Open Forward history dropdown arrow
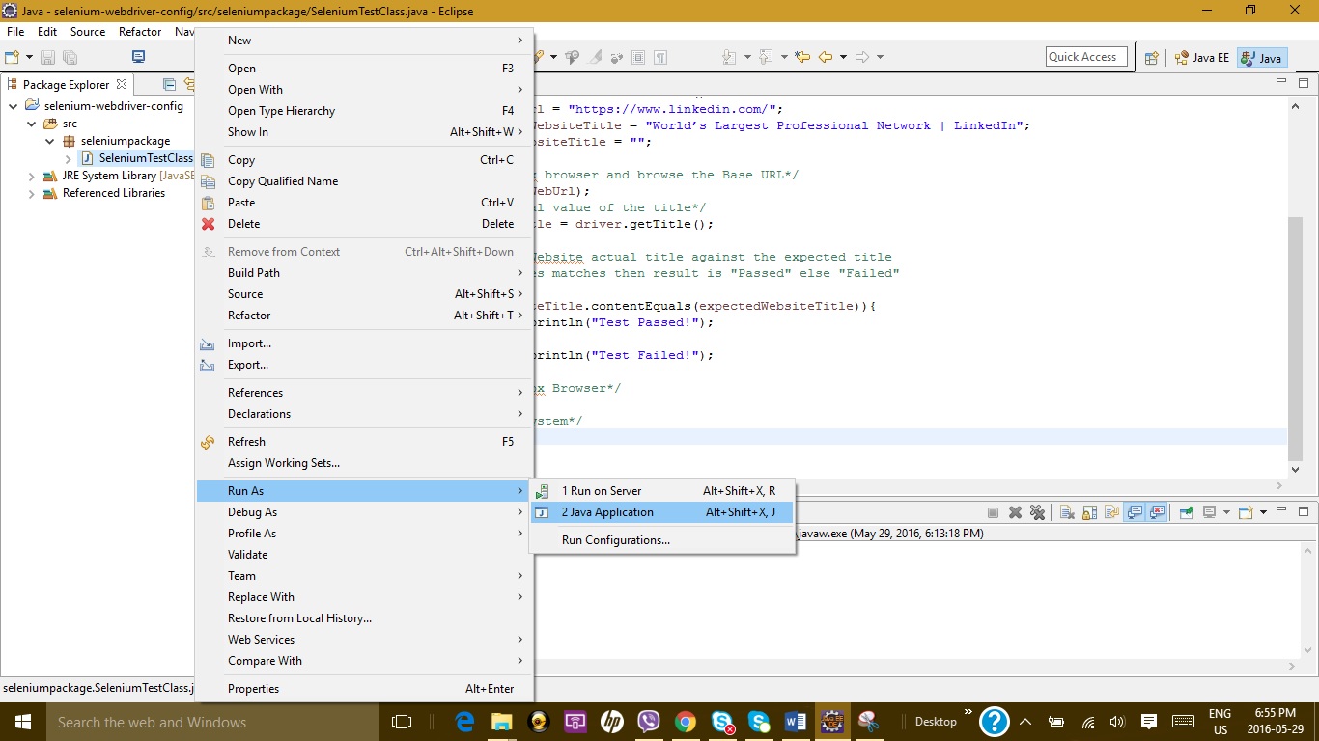 pos(880,57)
